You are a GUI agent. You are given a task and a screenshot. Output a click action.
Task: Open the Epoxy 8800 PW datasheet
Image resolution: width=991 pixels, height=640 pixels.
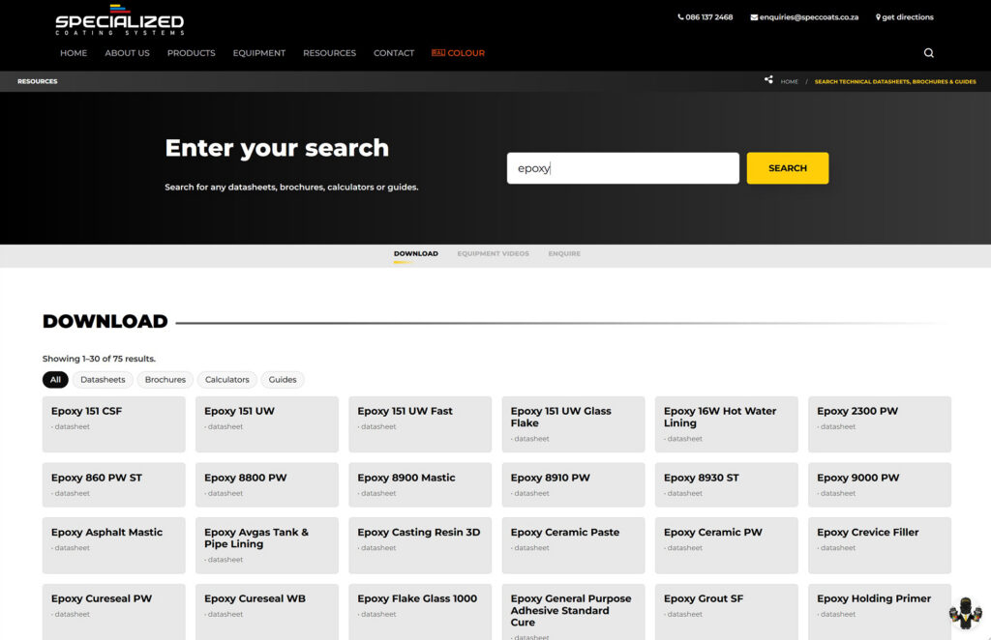tap(267, 484)
